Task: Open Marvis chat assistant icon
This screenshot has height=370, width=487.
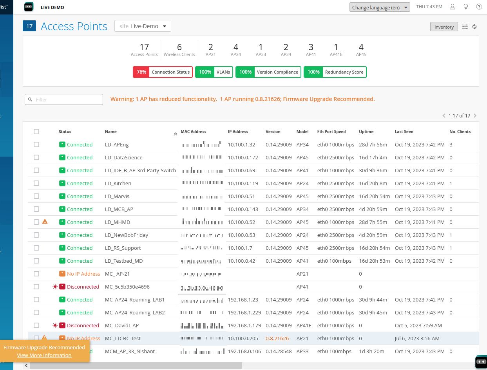Action: (481, 362)
